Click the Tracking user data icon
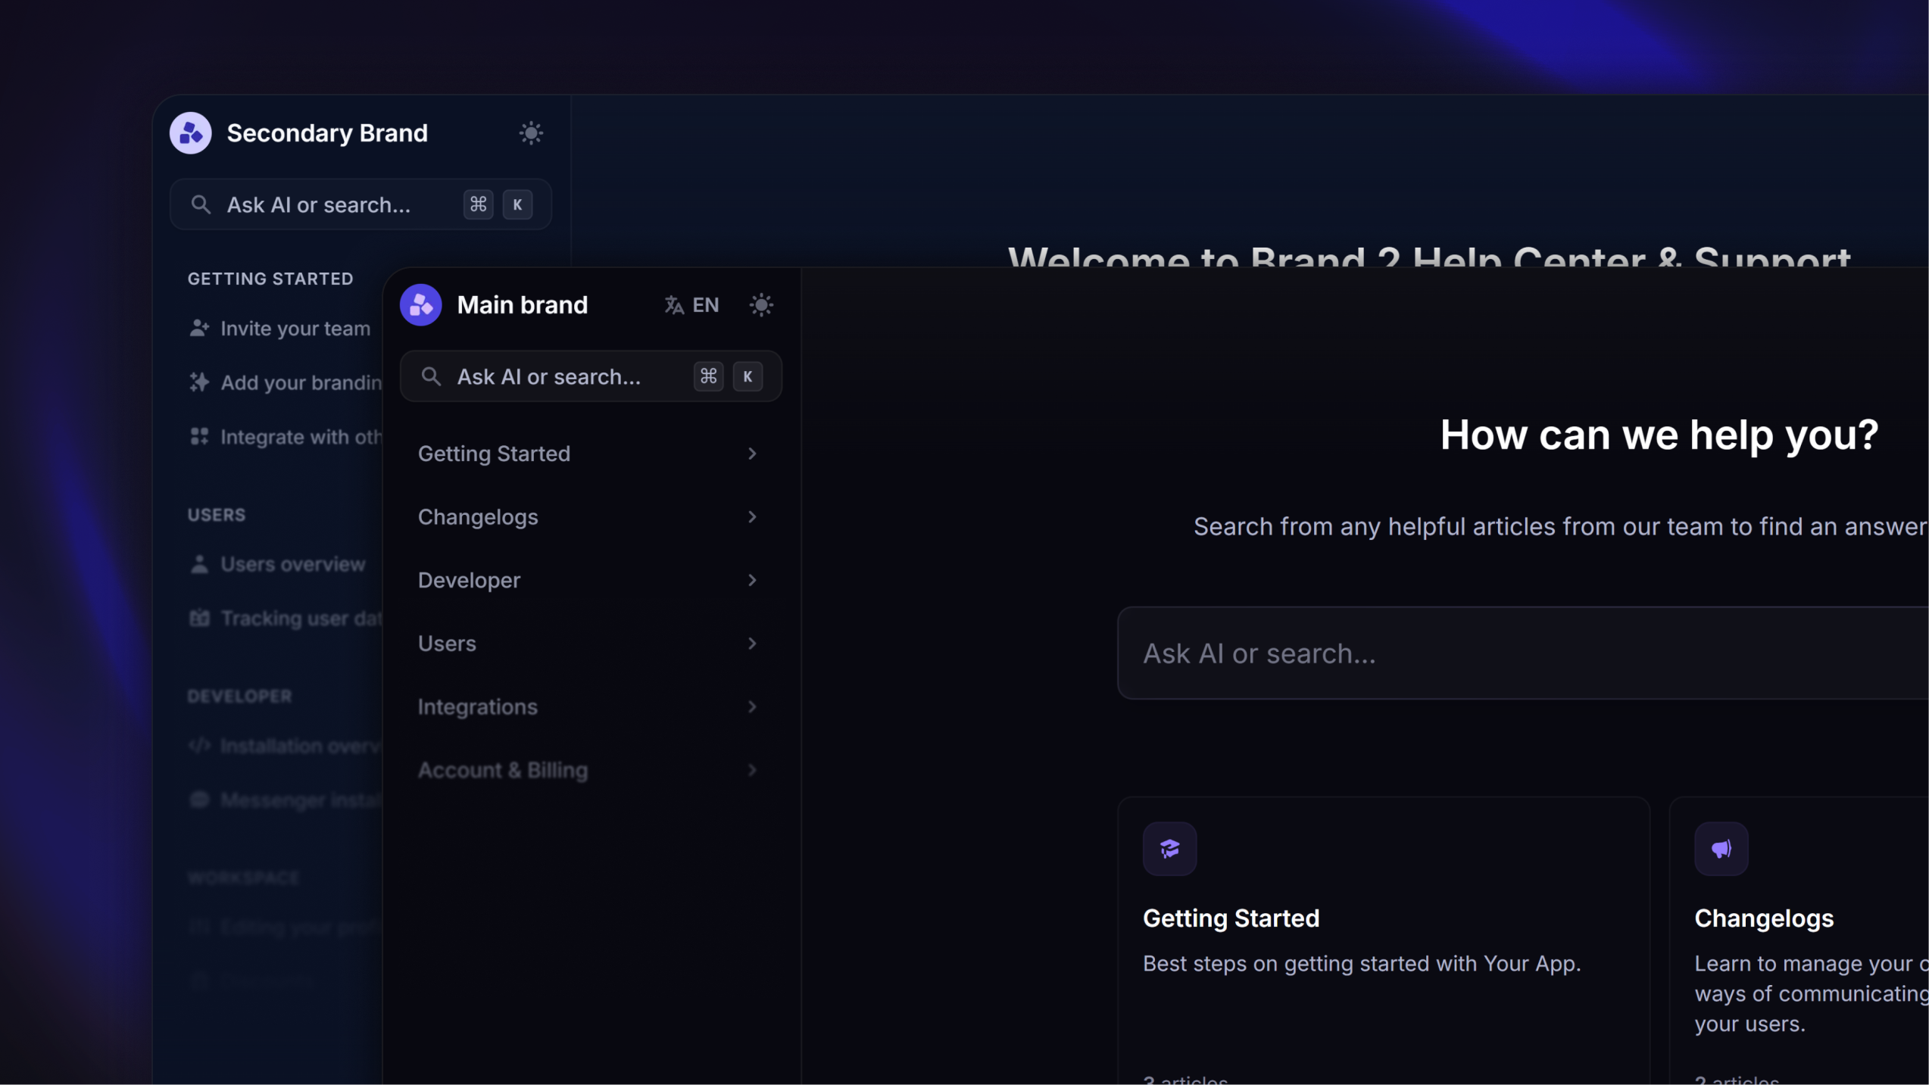1929x1085 pixels. 199,618
